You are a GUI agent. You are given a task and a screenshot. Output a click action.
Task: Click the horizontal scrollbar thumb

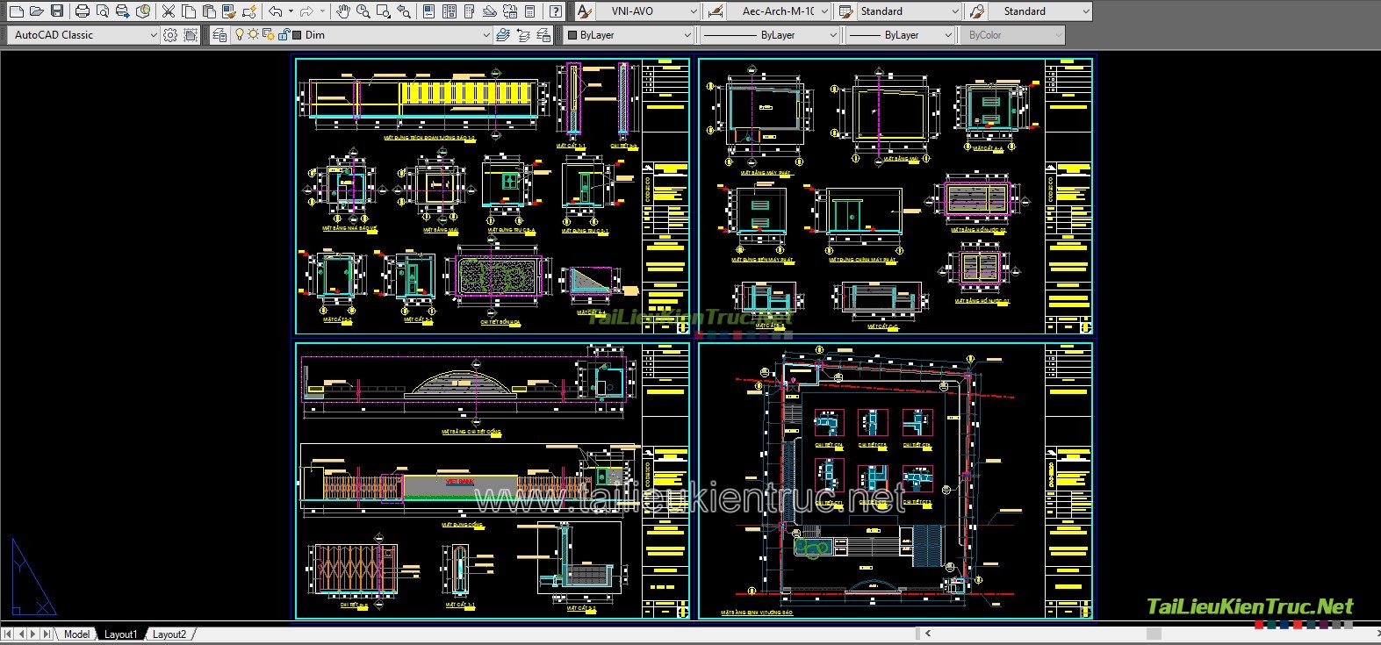tap(1154, 634)
